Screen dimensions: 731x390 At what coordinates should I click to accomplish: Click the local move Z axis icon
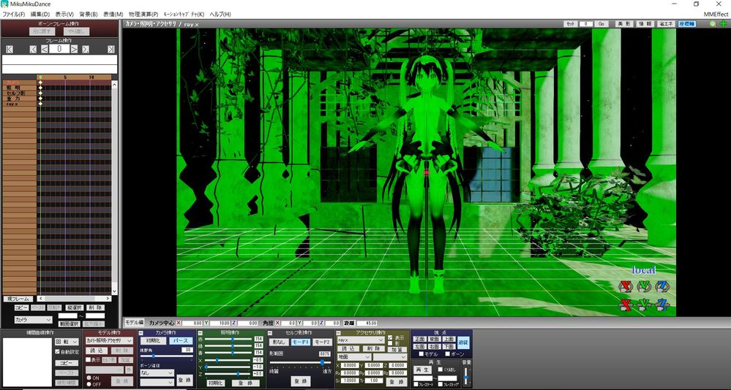(x=662, y=305)
